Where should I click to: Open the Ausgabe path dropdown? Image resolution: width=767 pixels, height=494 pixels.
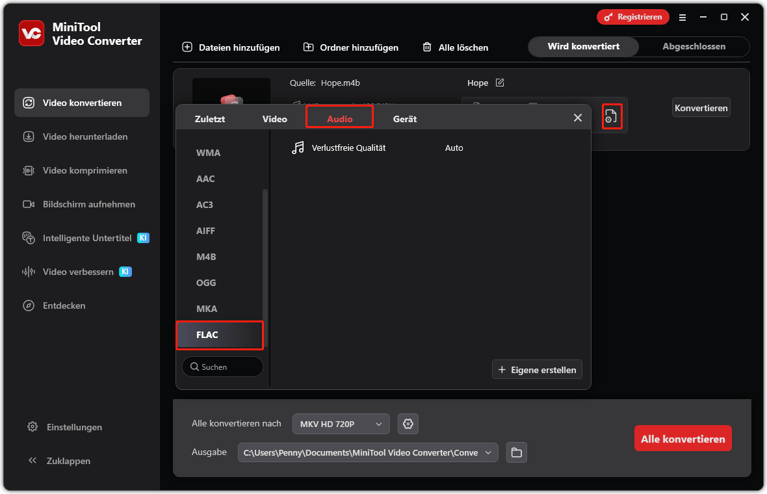click(x=368, y=452)
